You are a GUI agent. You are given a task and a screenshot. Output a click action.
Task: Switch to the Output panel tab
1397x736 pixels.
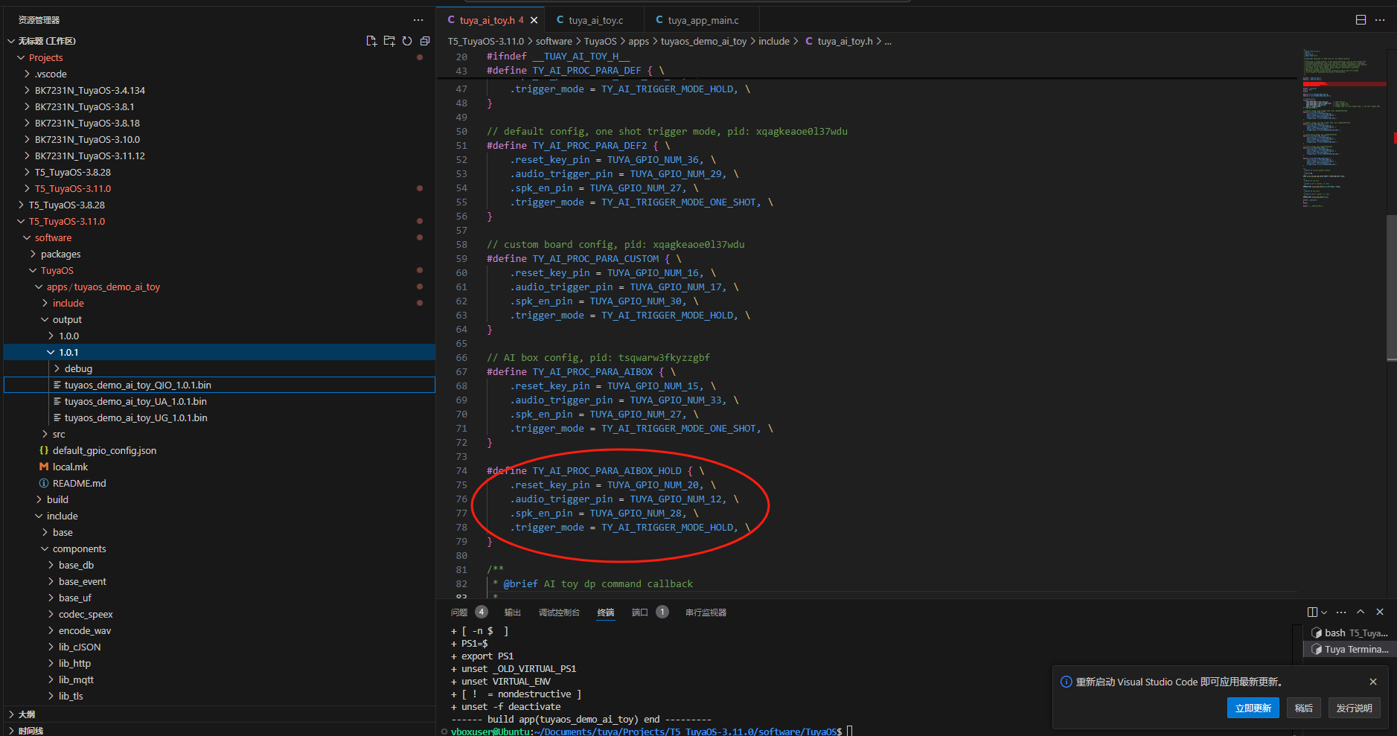pyautogui.click(x=513, y=612)
